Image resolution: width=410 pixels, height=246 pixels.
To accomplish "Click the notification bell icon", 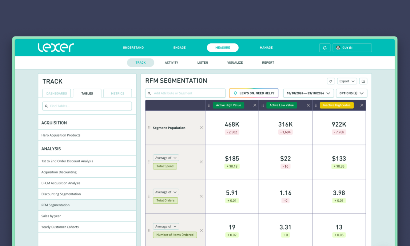I will pyautogui.click(x=325, y=47).
